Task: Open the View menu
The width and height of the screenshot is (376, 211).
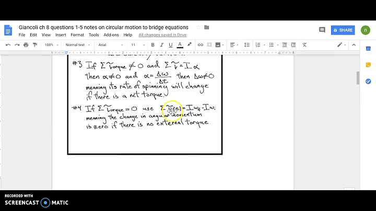Action: click(46, 35)
